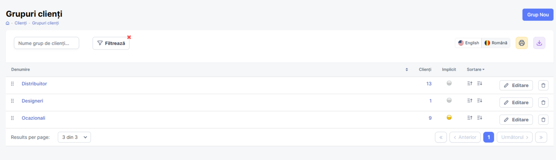This screenshot has width=556, height=160.
Task: Delete the Distribuitor group via trash icon
Action: [543, 85]
